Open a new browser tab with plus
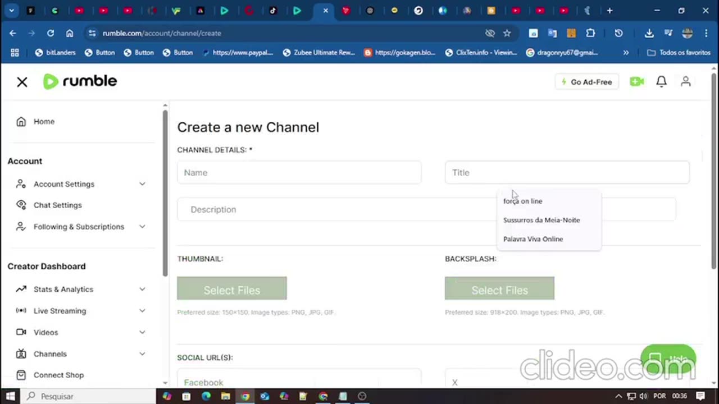The image size is (719, 404). [609, 11]
